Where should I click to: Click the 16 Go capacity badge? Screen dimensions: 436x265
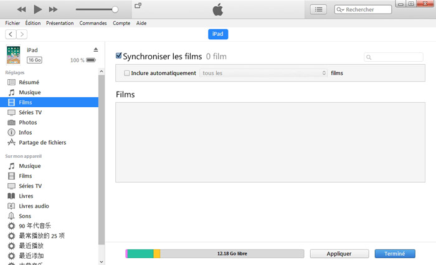click(x=34, y=60)
